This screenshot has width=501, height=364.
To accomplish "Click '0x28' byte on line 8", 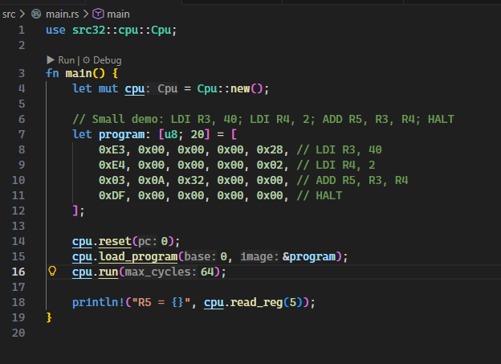I will (x=270, y=149).
